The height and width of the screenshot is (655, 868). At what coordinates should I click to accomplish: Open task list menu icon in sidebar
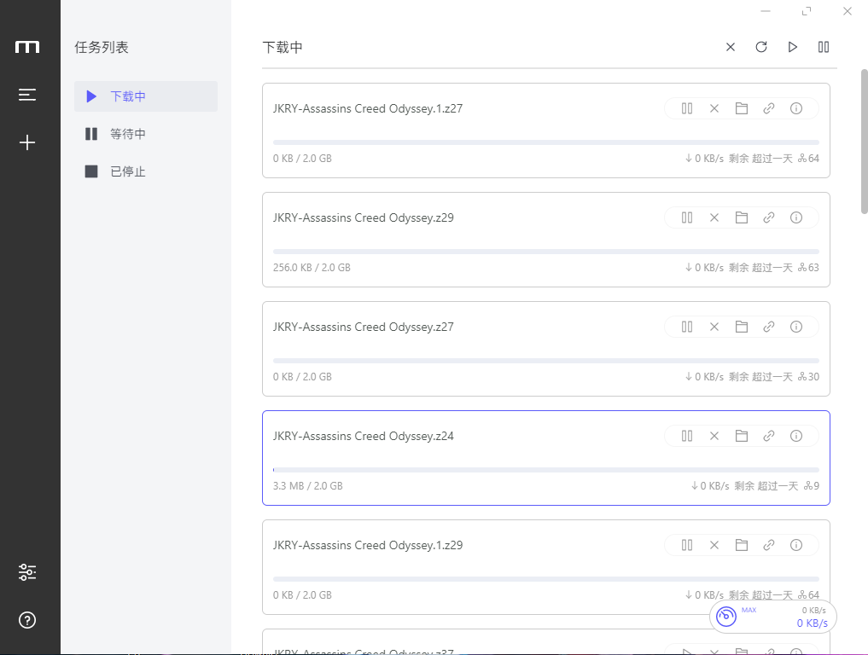27,95
